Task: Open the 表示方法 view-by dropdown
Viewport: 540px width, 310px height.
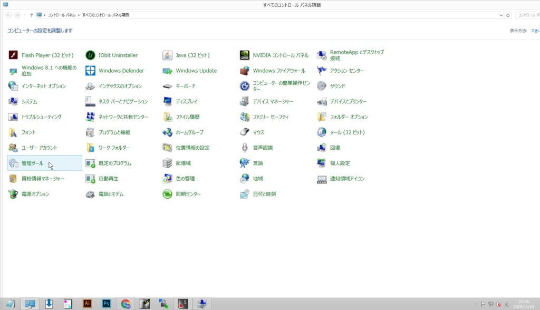Action: coord(536,31)
